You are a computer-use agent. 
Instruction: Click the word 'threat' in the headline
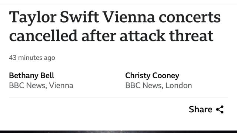tap(191, 36)
